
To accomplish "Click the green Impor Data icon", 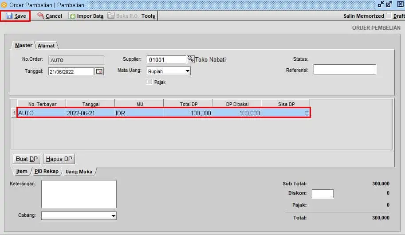I will tap(73, 16).
